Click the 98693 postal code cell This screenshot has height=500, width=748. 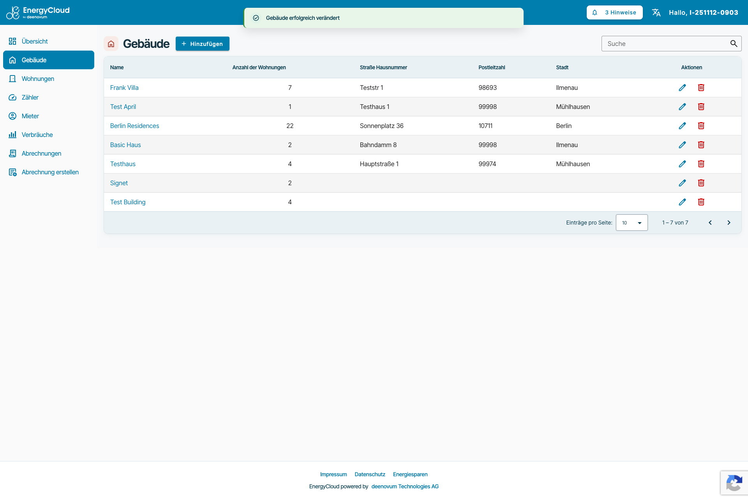(x=487, y=88)
